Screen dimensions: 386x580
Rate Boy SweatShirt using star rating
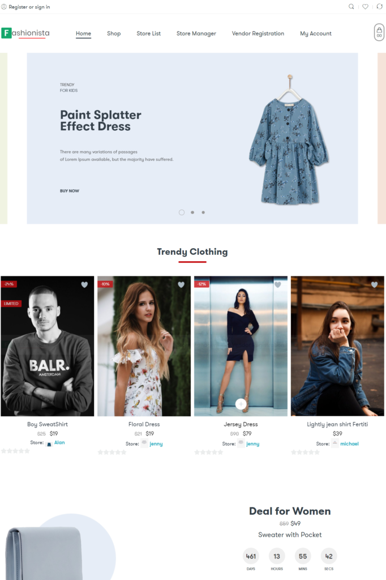tap(15, 451)
